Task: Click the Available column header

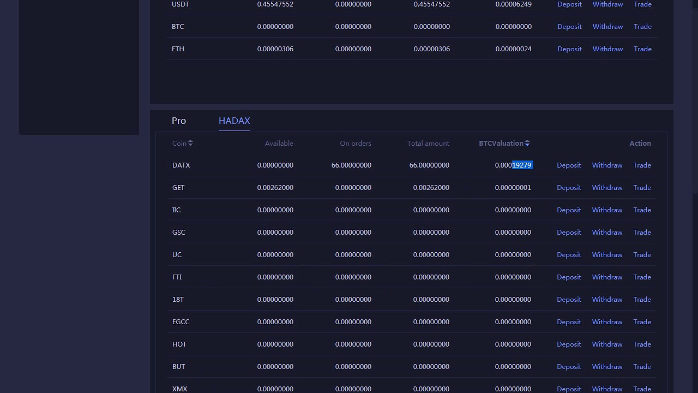Action: [279, 143]
